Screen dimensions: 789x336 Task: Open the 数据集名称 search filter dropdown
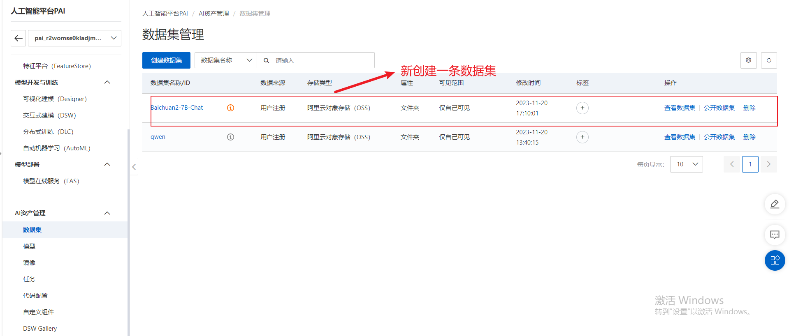coord(225,60)
